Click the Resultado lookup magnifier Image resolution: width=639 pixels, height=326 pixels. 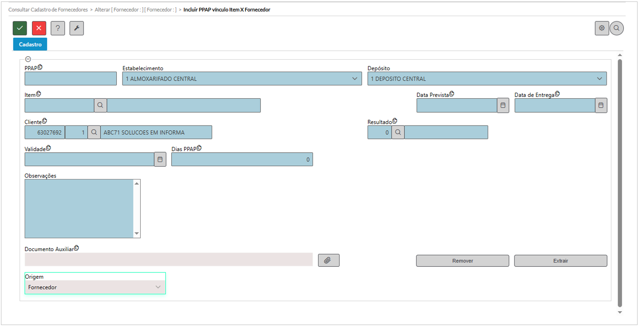tap(398, 132)
